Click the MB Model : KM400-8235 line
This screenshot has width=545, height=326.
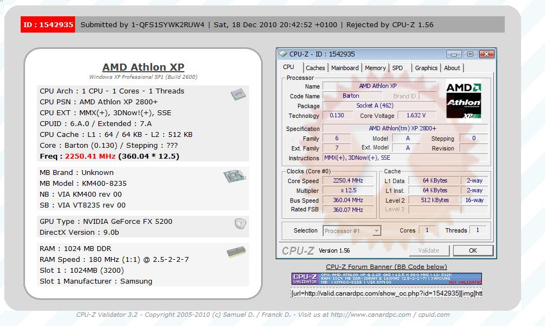pyautogui.click(x=83, y=183)
